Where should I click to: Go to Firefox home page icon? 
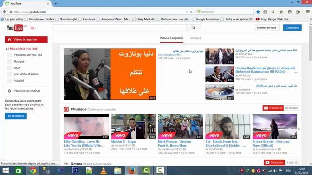281,12
